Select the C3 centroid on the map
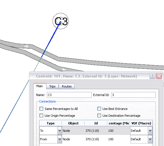The height and width of the screenshot is (146, 164). pyautogui.click(x=60, y=21)
